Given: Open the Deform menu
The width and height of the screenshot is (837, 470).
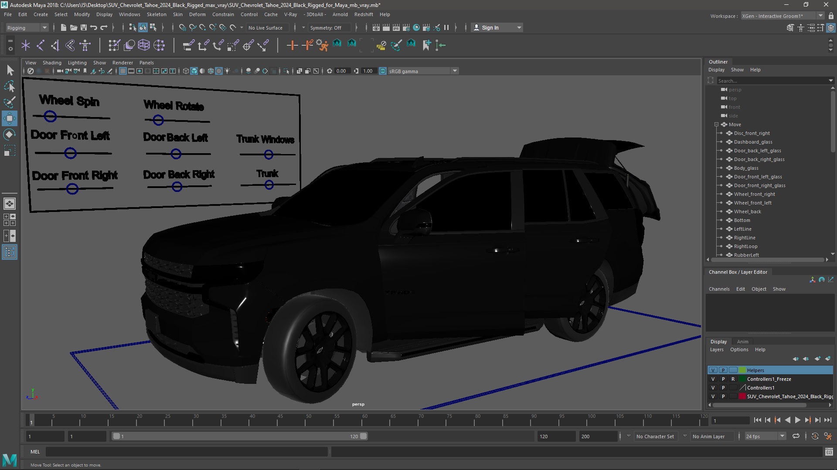Looking at the screenshot, I should click(x=197, y=14).
